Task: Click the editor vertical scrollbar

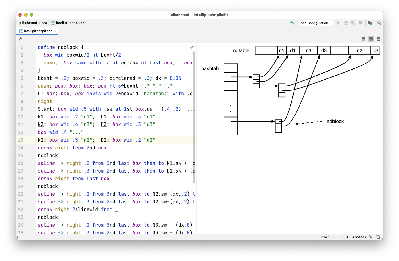Action: coord(194,117)
